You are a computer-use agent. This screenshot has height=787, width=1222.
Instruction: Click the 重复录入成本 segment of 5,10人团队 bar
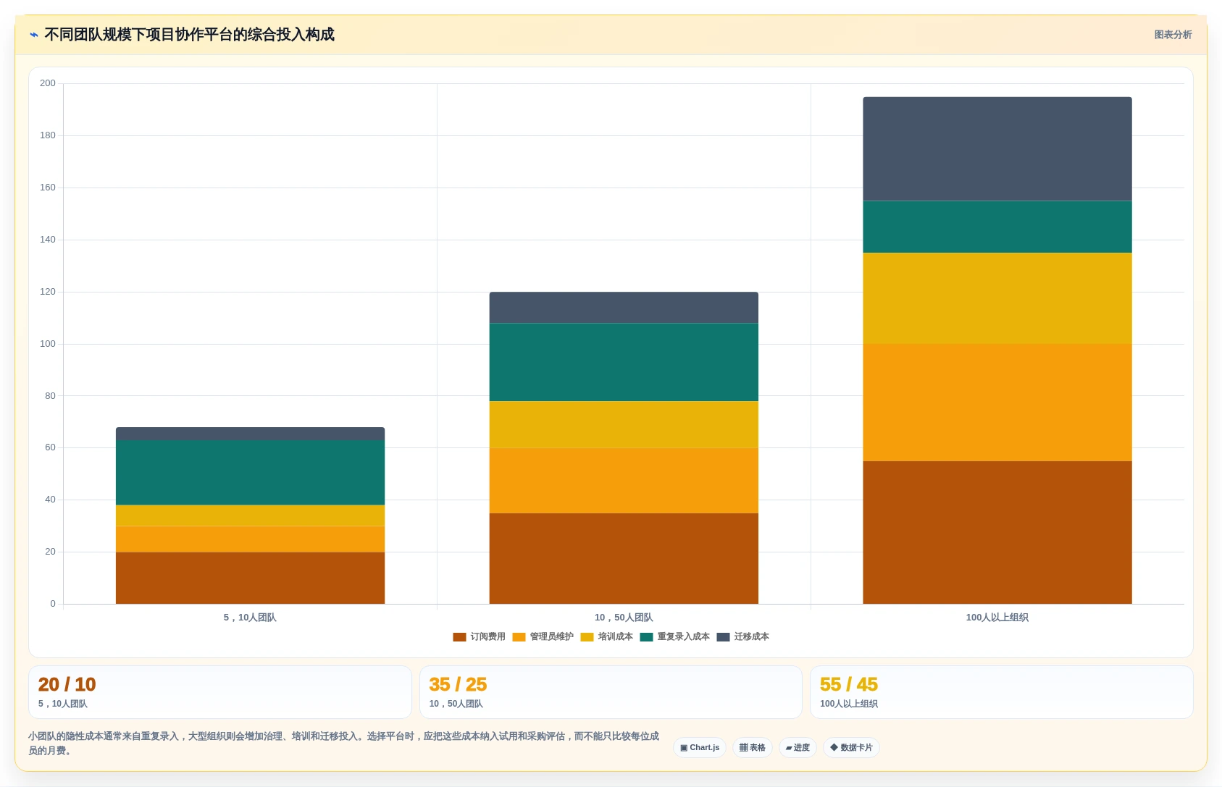click(250, 473)
